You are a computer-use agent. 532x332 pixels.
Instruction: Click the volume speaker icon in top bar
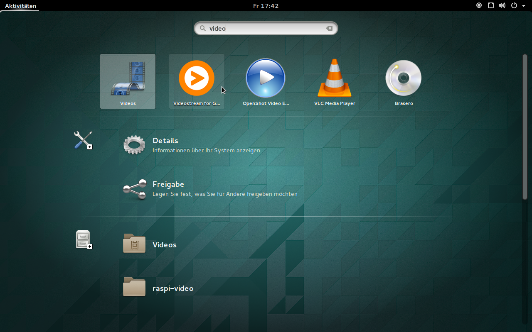click(x=502, y=5)
